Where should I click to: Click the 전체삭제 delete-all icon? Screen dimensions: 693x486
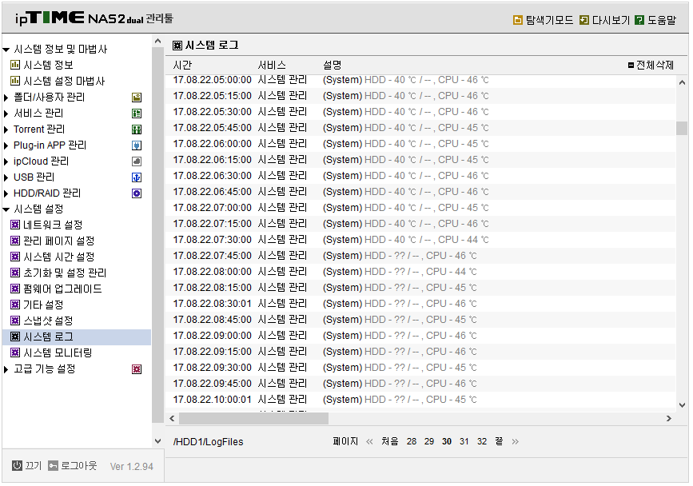click(631, 66)
